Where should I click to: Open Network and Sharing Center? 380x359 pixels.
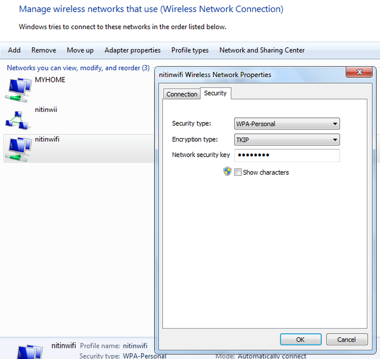pos(262,50)
